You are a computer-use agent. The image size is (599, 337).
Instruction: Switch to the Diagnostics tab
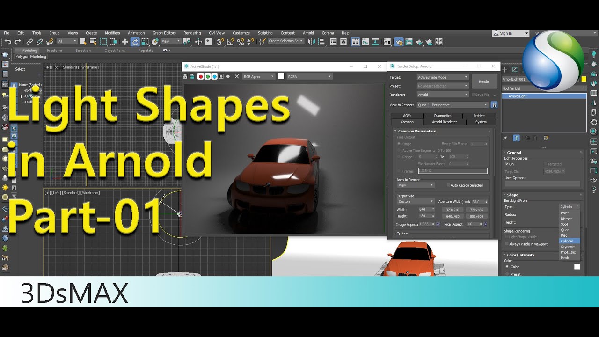[443, 116]
